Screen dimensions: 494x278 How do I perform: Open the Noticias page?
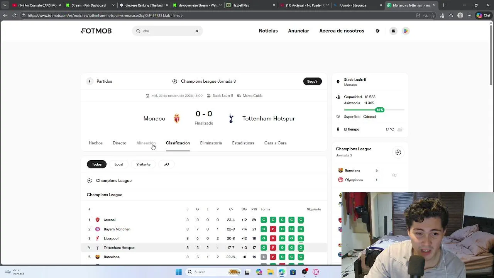point(268,31)
